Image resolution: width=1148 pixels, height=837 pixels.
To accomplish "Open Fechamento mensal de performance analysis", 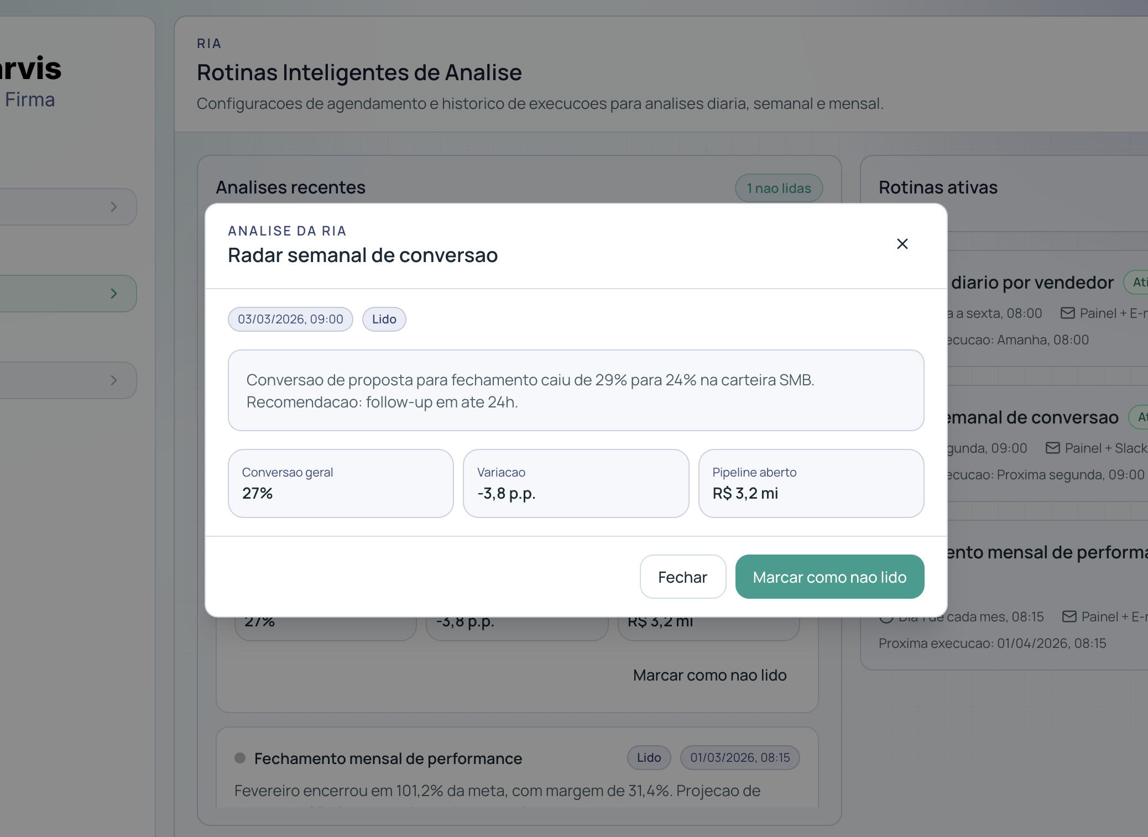I will [x=388, y=758].
